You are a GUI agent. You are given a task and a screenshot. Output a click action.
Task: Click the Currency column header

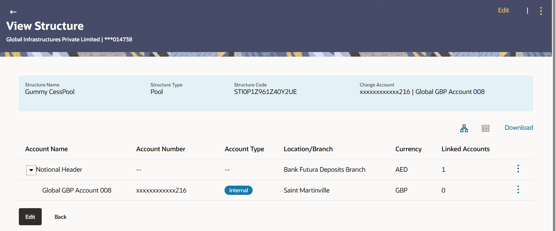point(408,149)
